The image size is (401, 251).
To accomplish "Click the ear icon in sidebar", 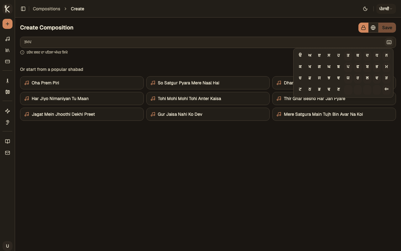I will 8,122.
